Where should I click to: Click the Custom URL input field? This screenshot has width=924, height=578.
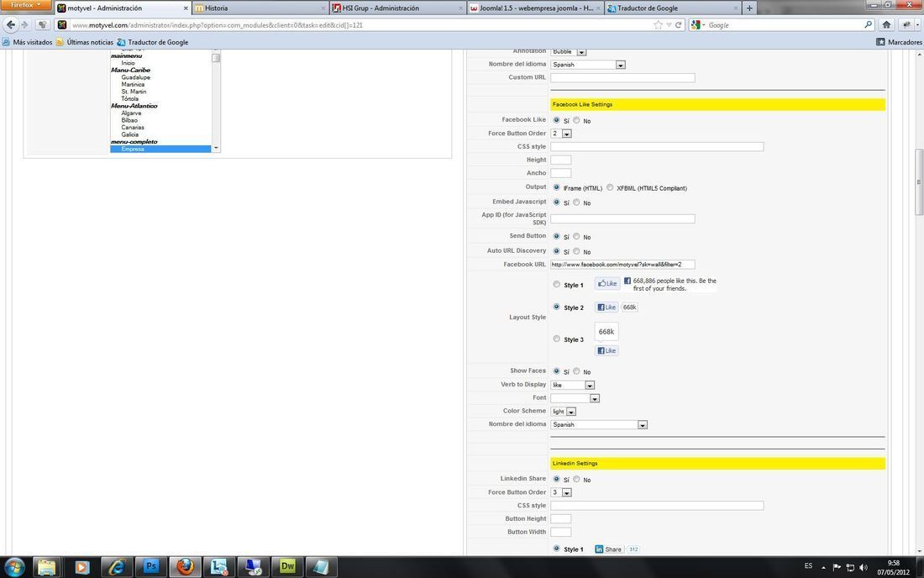point(622,78)
